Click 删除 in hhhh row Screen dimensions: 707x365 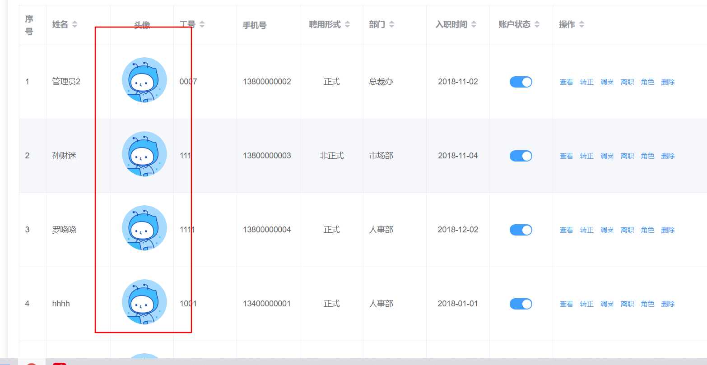pos(668,304)
